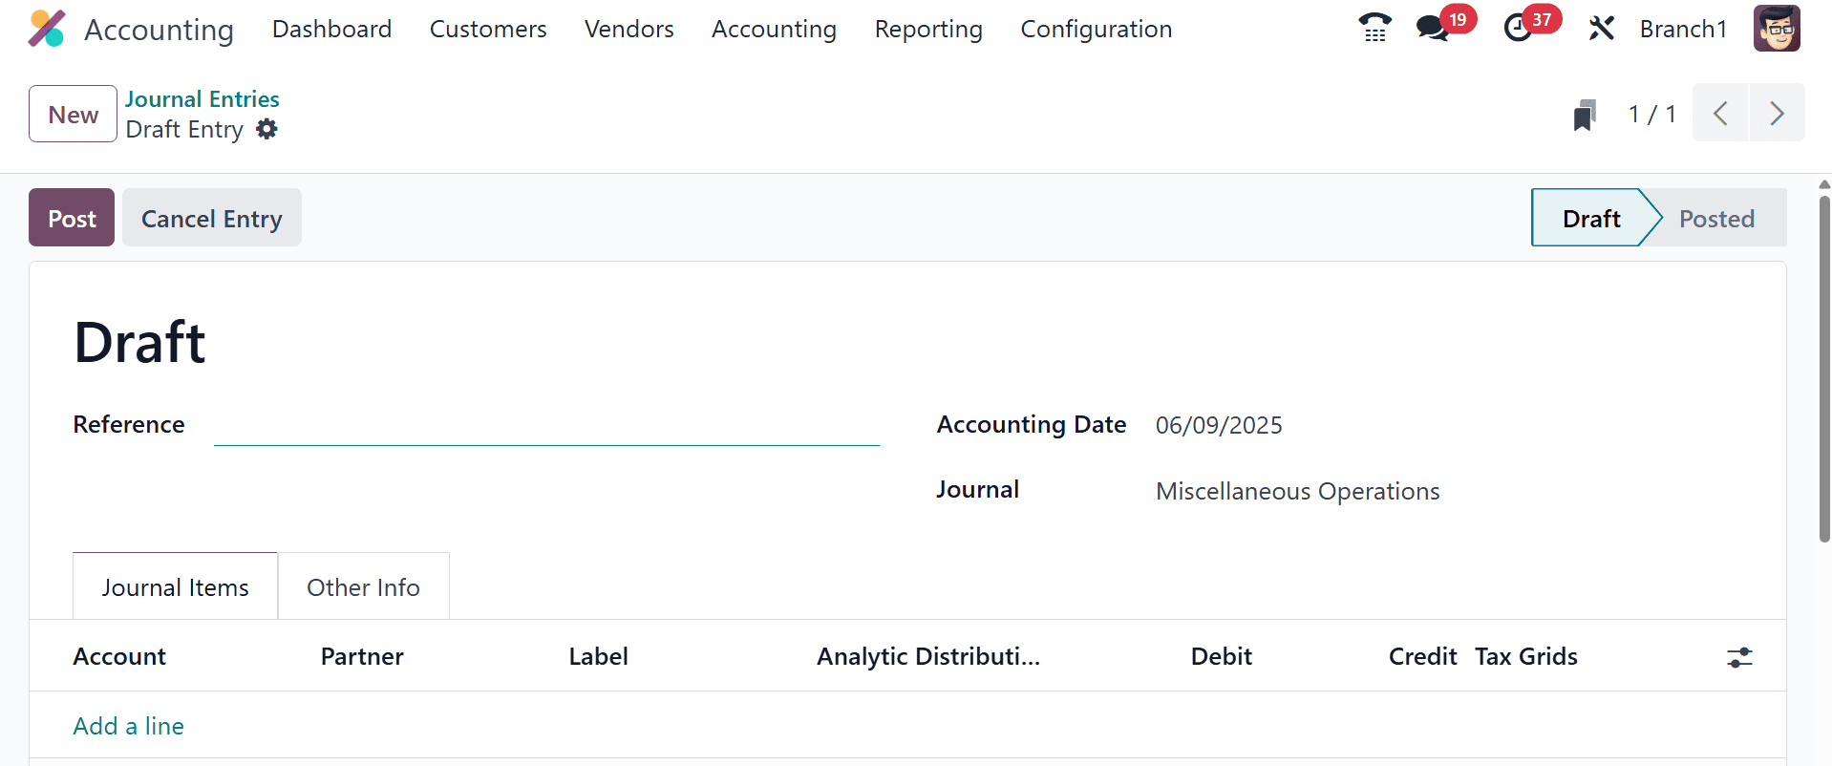Click the Cancel Entry button
The height and width of the screenshot is (766, 1832).
click(x=212, y=218)
